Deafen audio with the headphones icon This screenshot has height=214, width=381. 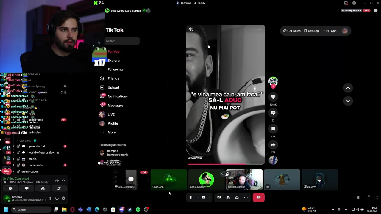click(57, 198)
